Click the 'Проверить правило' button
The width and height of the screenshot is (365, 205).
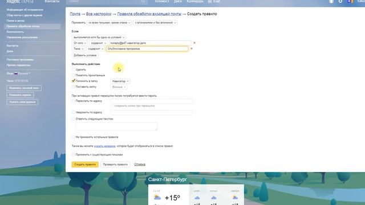coord(115,165)
